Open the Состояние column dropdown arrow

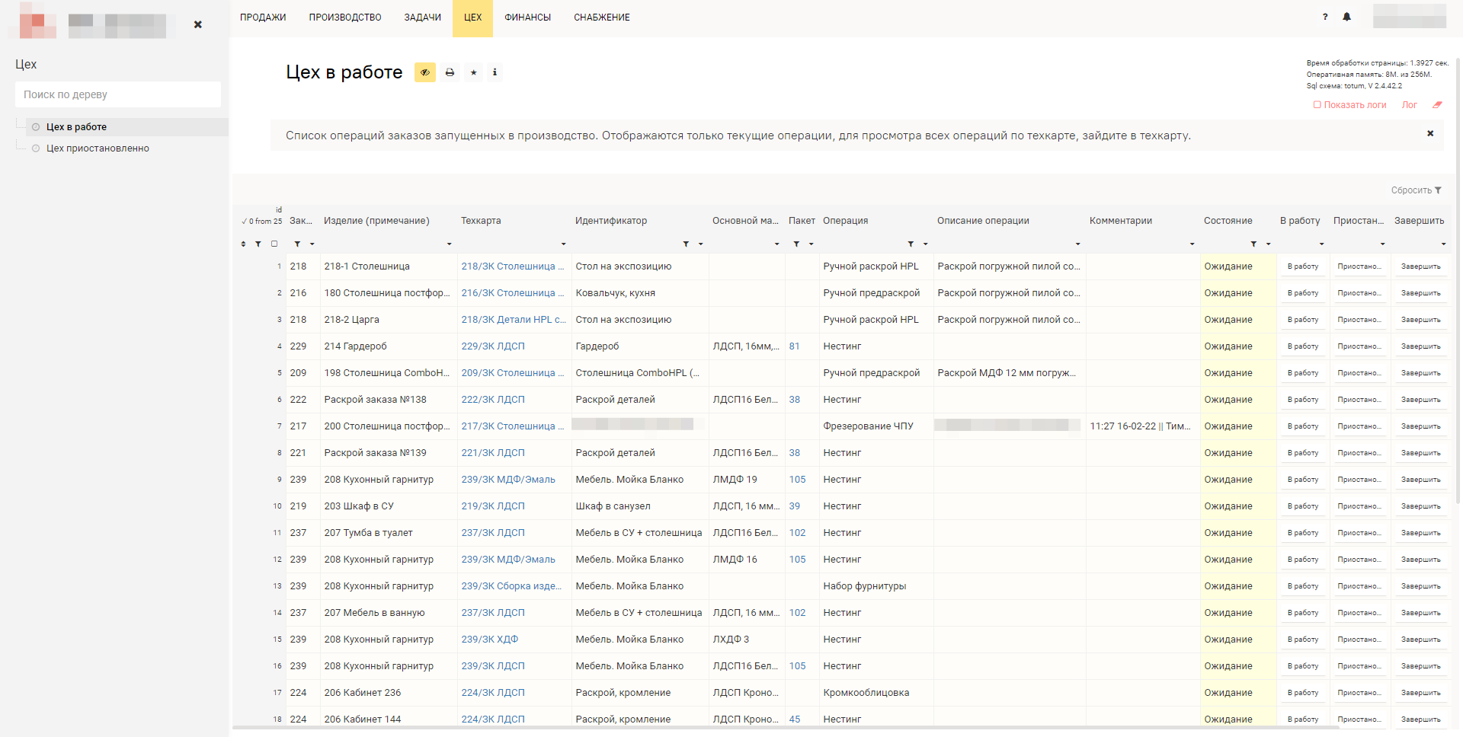pos(1268,244)
